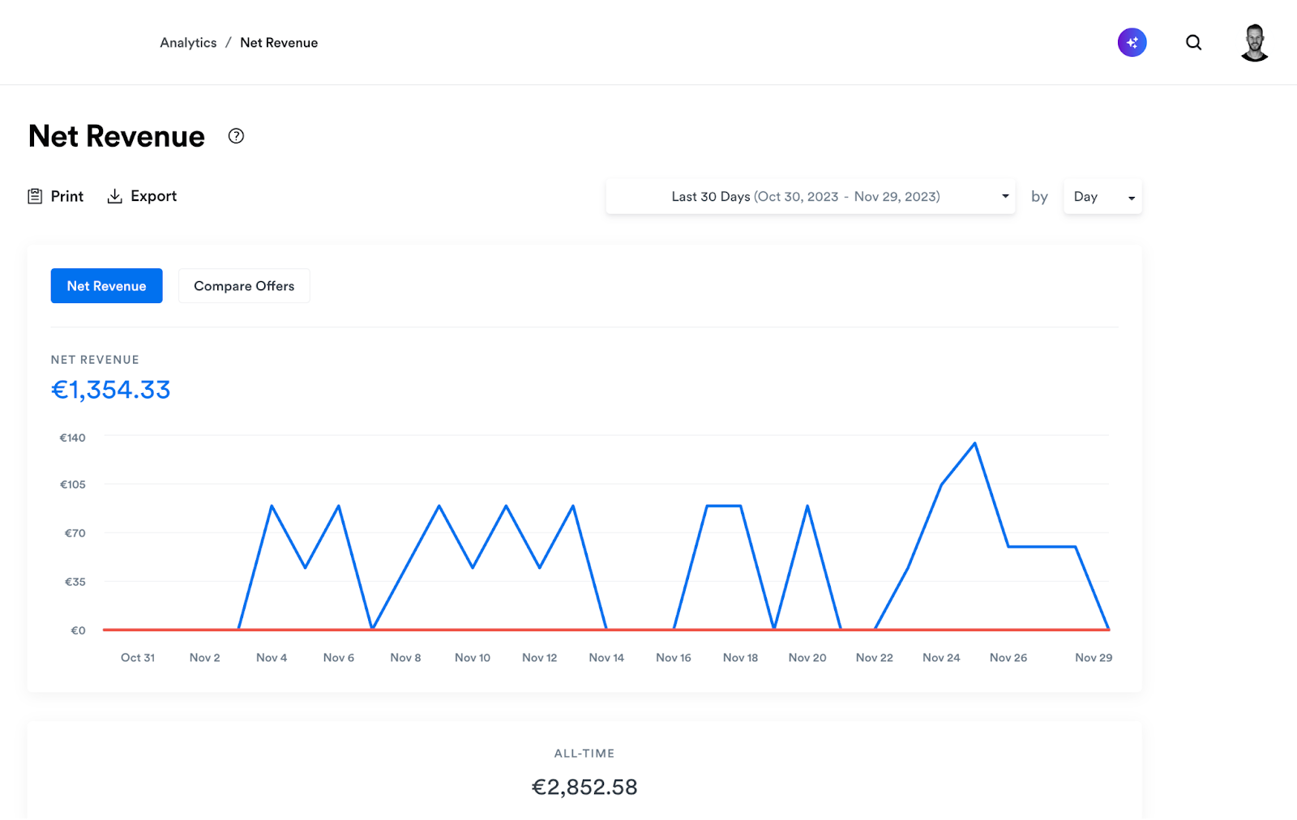This screenshot has width=1297, height=820.
Task: Click the Export text button
Action: pos(153,196)
